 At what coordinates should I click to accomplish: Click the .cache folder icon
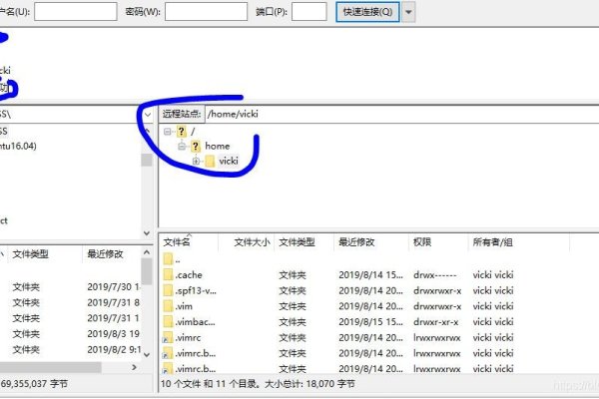pyautogui.click(x=168, y=275)
